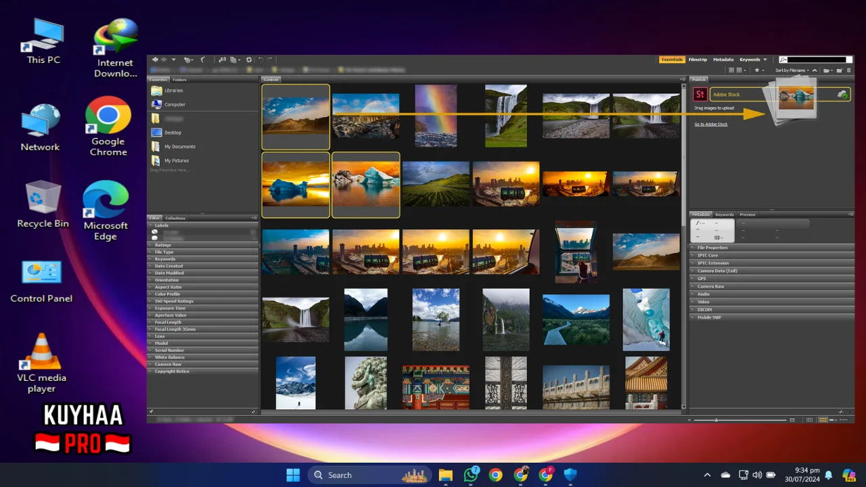Open the Collections panel tab
This screenshot has width=866, height=487.
[x=175, y=218]
